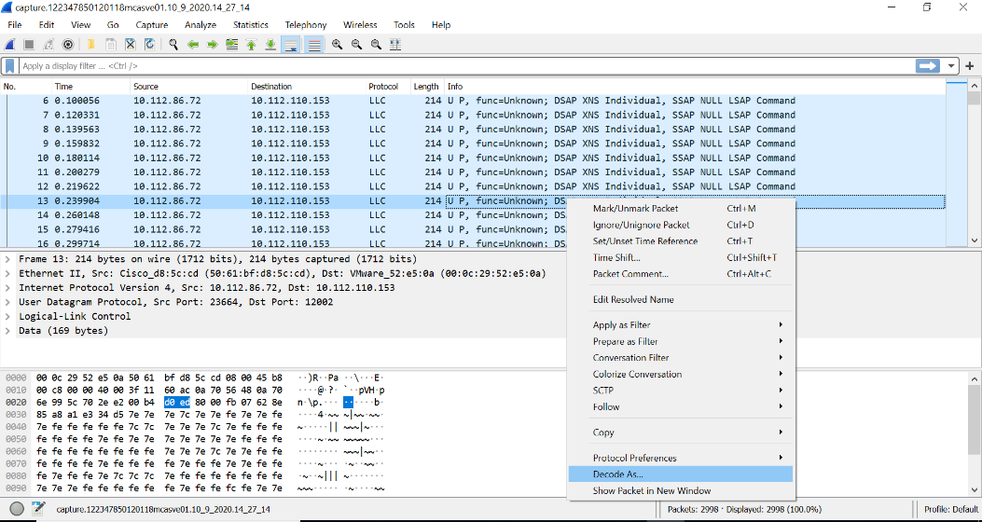Click the resize columns icon
The width and height of the screenshot is (982, 522).
click(396, 44)
